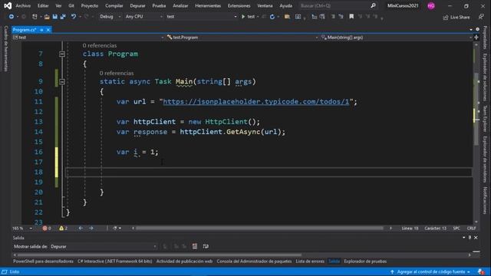The height and width of the screenshot is (276, 491).
Task: Click the errors count red icon
Action: pos(44,228)
